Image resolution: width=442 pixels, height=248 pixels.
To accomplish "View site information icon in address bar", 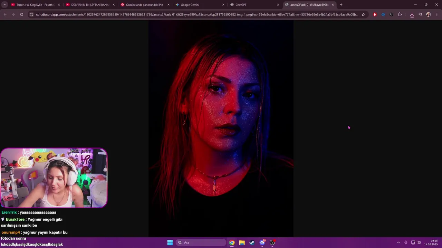I will tap(31, 14).
